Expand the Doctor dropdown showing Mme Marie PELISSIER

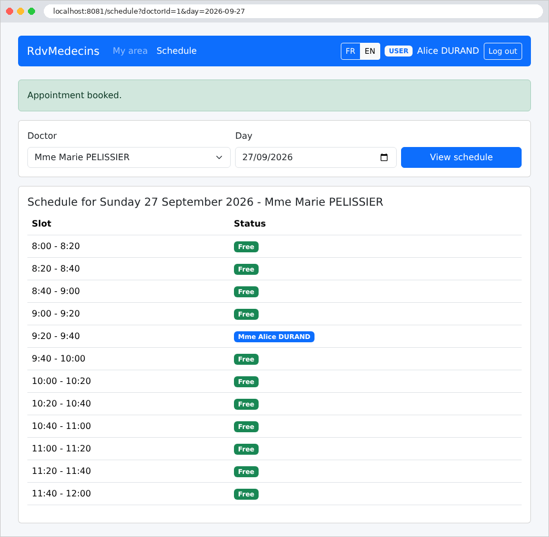point(129,157)
